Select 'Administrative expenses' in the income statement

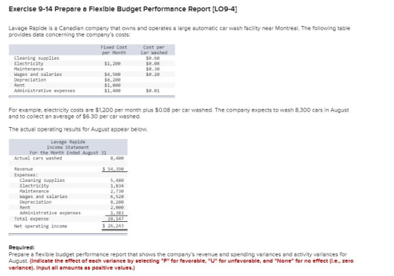(x=50, y=213)
